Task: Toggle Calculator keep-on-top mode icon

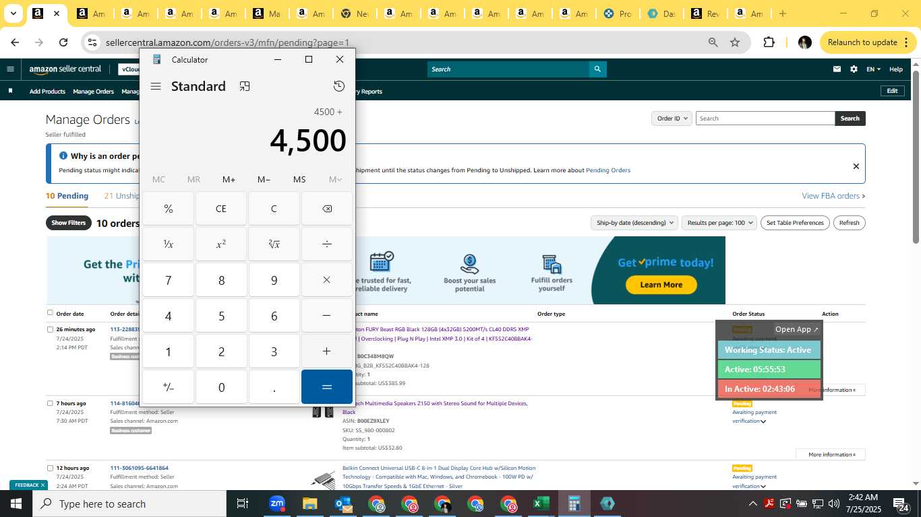Action: (245, 86)
